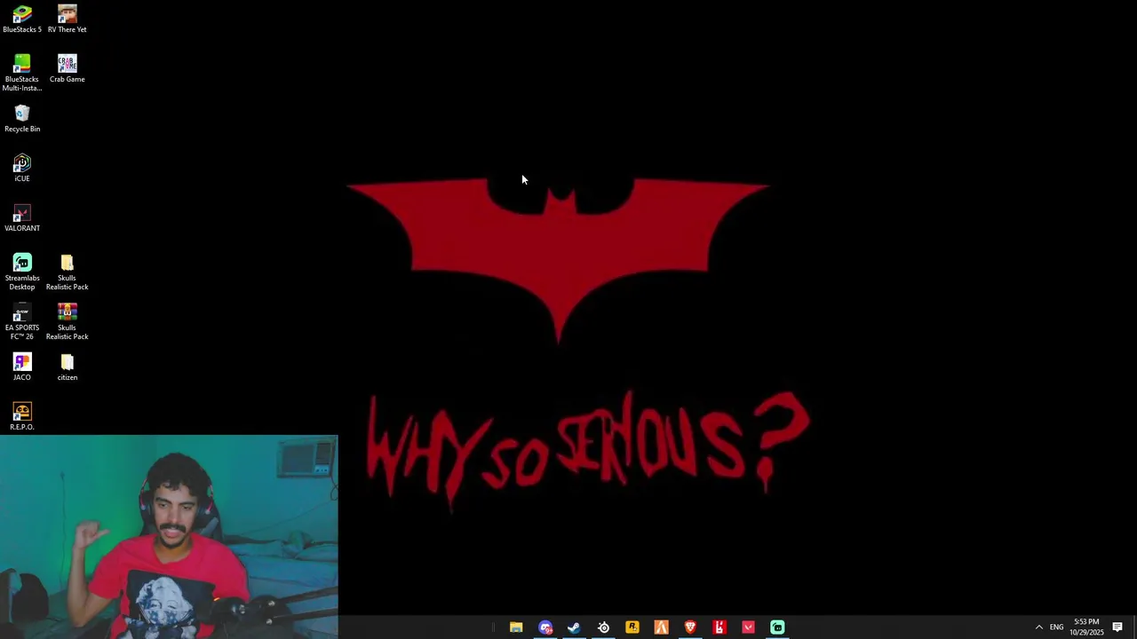Open File Explorer from the taskbar
Image resolution: width=1137 pixels, height=639 pixels.
(516, 627)
